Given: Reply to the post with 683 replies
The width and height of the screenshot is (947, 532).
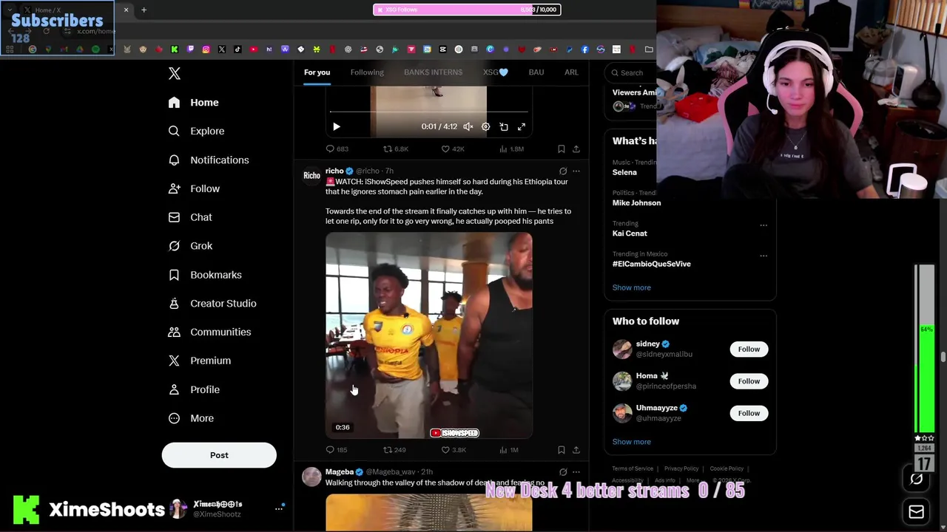Looking at the screenshot, I should (337, 149).
